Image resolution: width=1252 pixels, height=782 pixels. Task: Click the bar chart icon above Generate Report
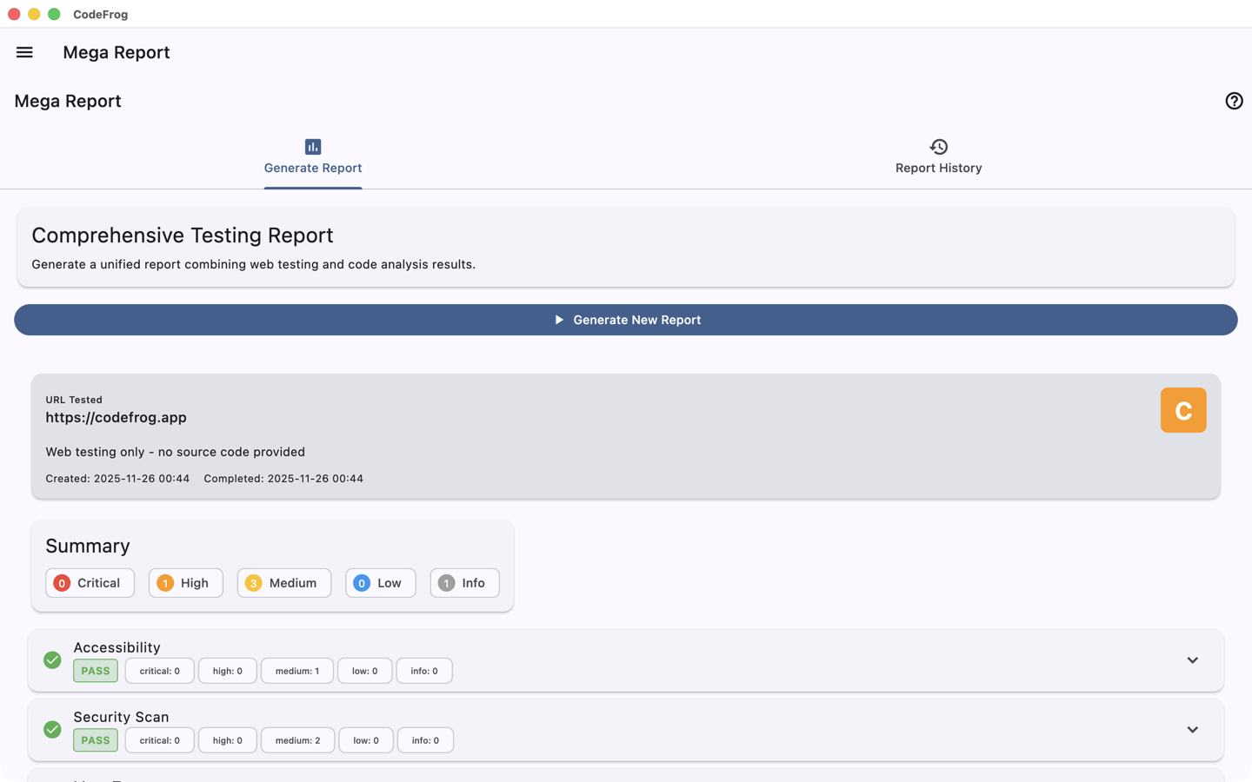pos(312,146)
